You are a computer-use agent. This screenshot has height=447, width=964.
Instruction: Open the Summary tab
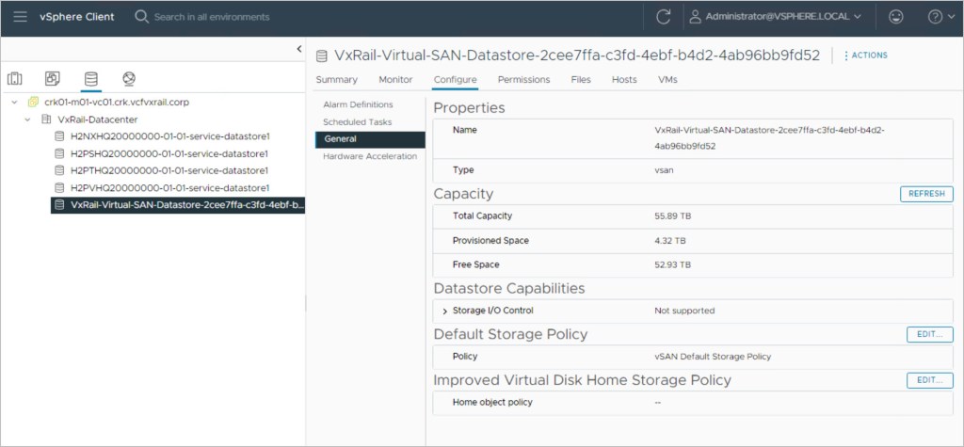[336, 80]
